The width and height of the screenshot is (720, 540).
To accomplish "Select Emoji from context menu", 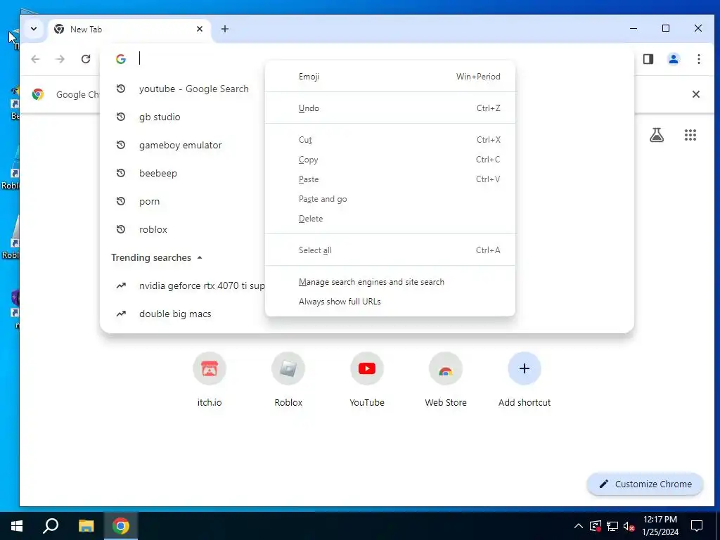I will pos(390,77).
